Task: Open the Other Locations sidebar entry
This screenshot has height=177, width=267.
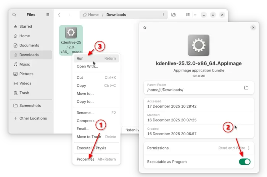Action: (x=33, y=118)
